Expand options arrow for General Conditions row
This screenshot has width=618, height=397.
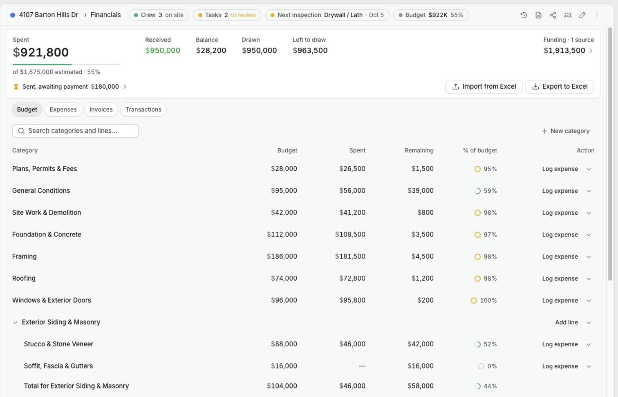pyautogui.click(x=589, y=191)
